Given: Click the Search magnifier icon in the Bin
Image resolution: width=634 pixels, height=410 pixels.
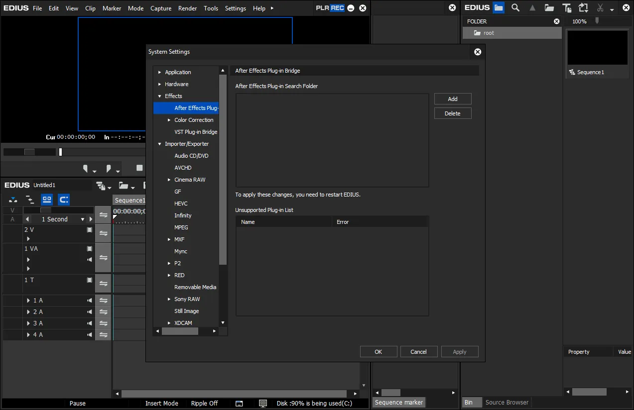Looking at the screenshot, I should 515,8.
